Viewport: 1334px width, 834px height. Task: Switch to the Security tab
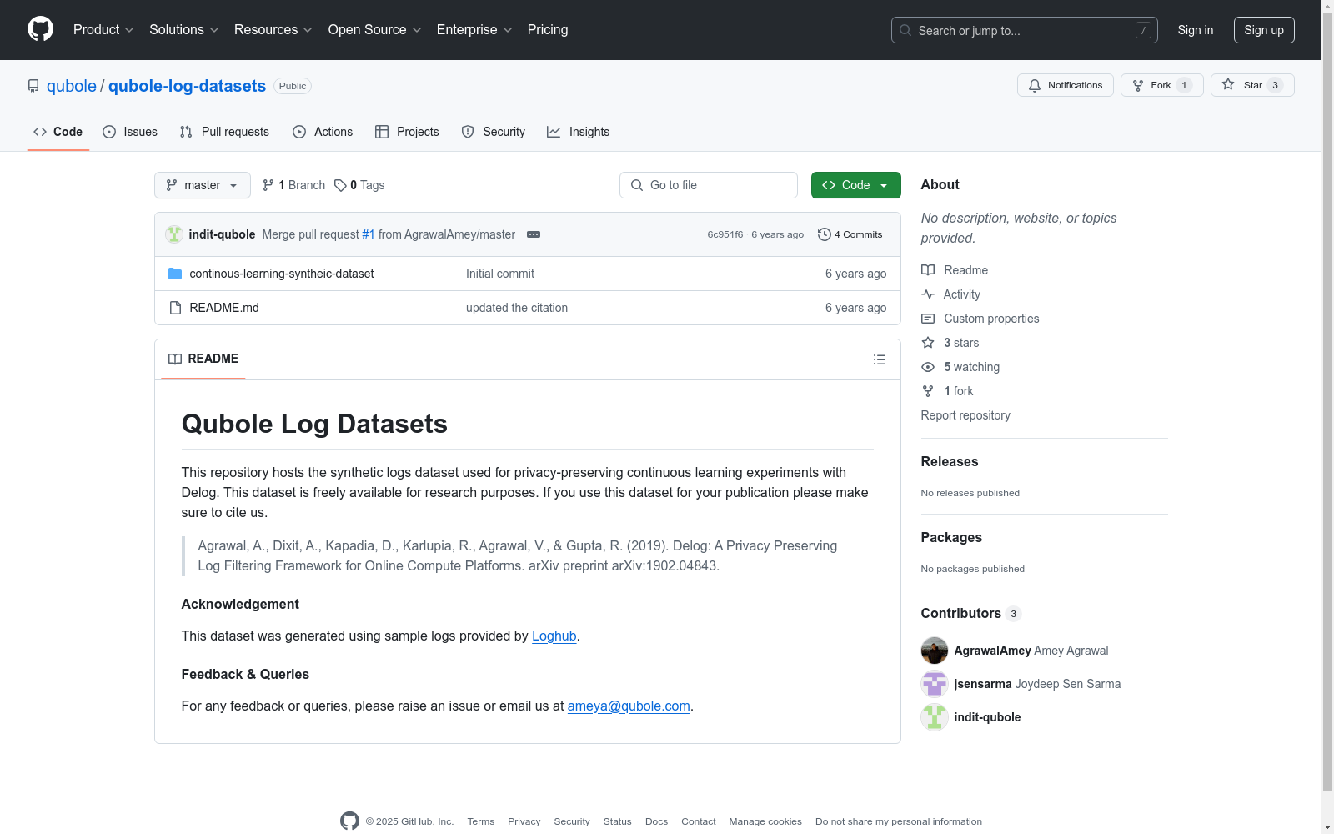(x=494, y=132)
